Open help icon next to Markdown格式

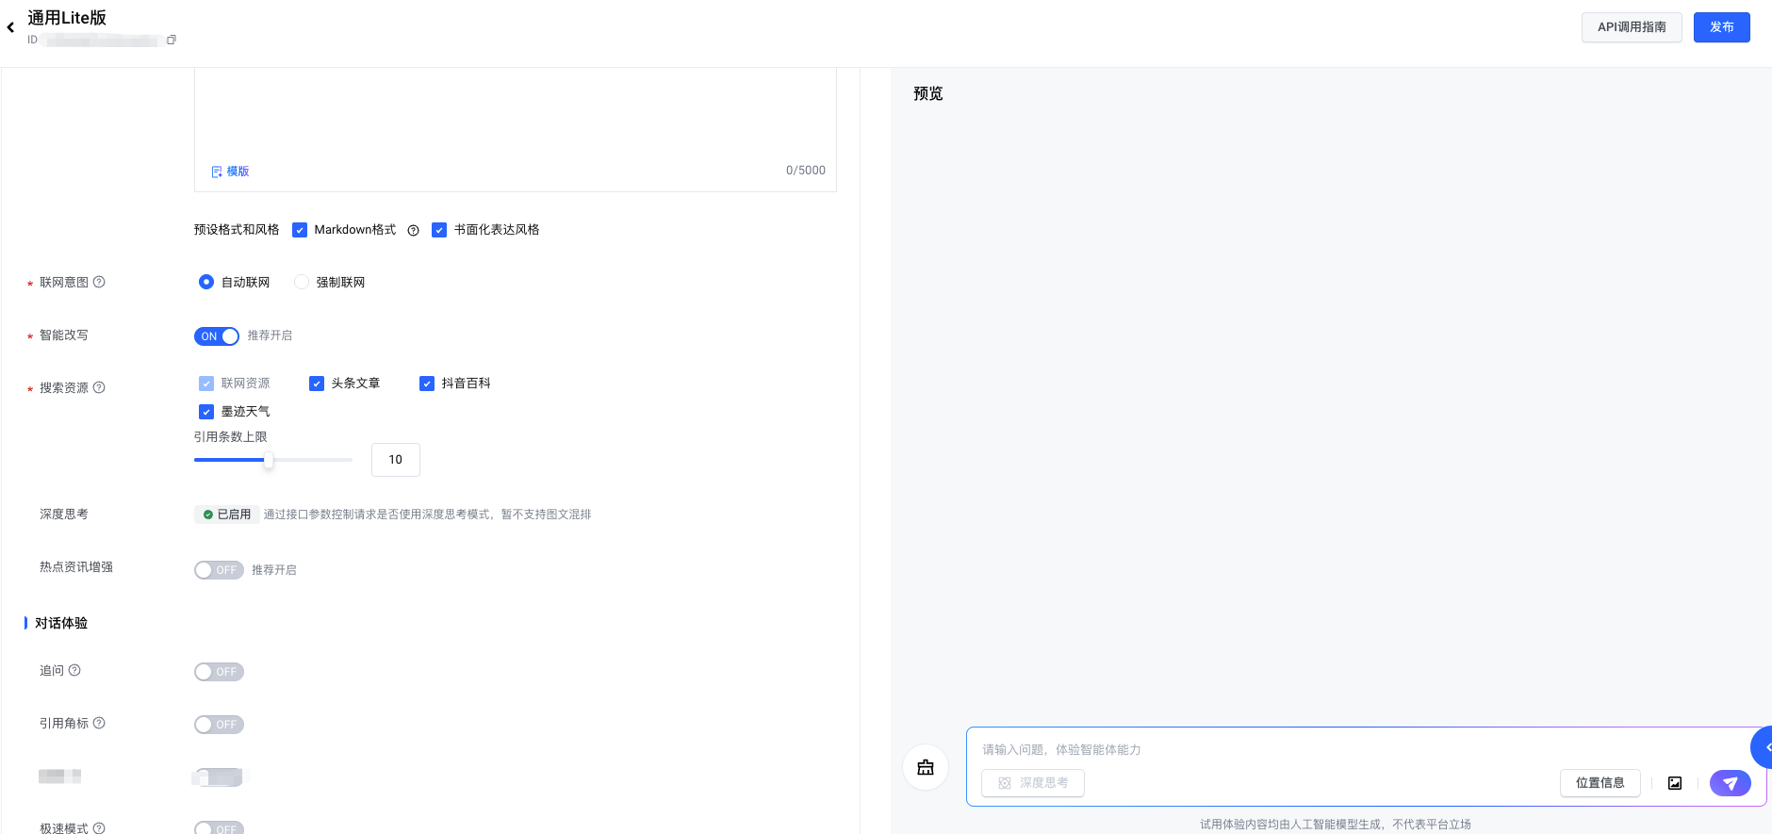point(413,231)
